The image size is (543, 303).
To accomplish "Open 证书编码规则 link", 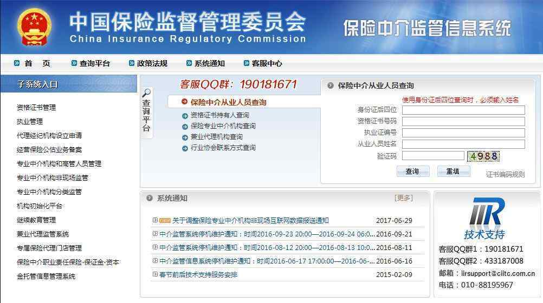I will (505, 174).
